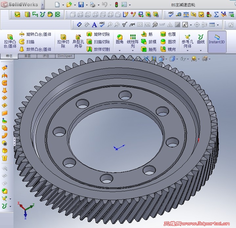
Task: Open dropdown arrow next to Open icon
Action: tap(75, 5)
